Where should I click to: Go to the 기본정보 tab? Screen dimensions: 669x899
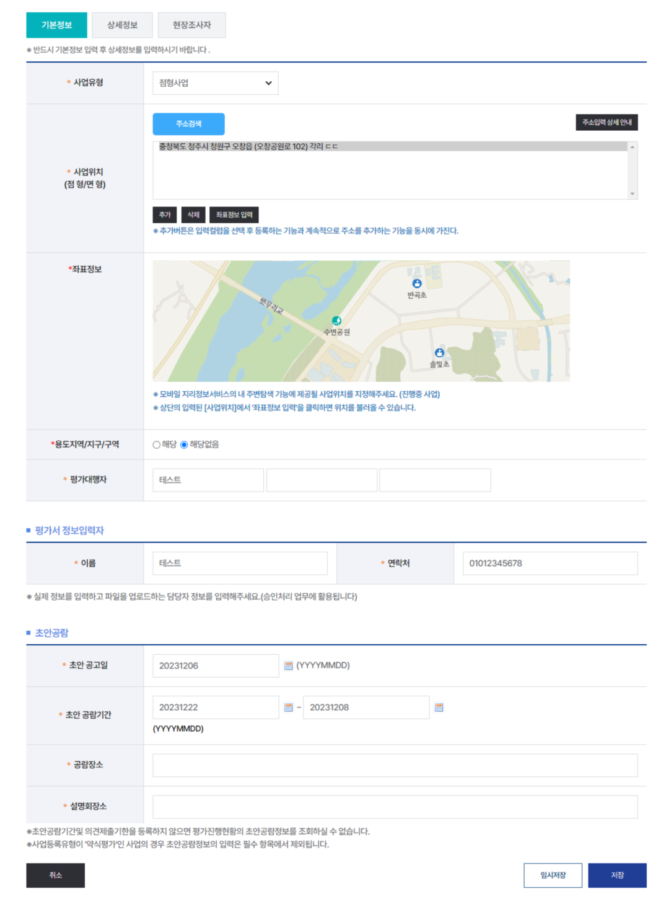pyautogui.click(x=56, y=25)
